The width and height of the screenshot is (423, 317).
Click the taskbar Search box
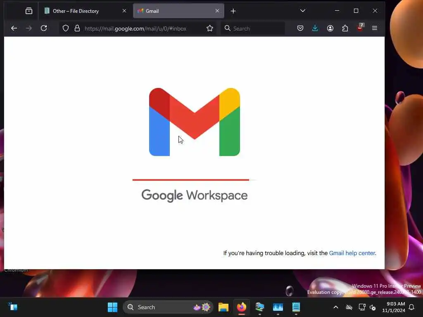coord(168,307)
